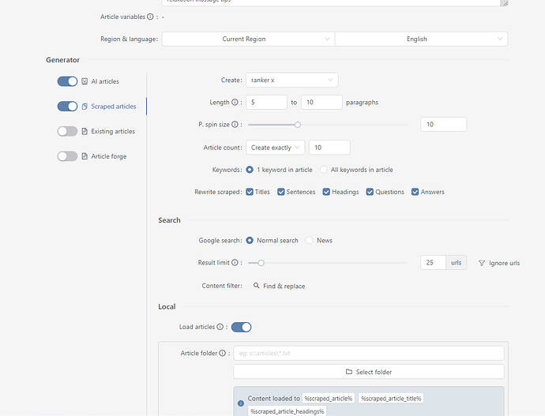Open Find & replace content filter
The height and width of the screenshot is (416, 545).
coord(280,286)
